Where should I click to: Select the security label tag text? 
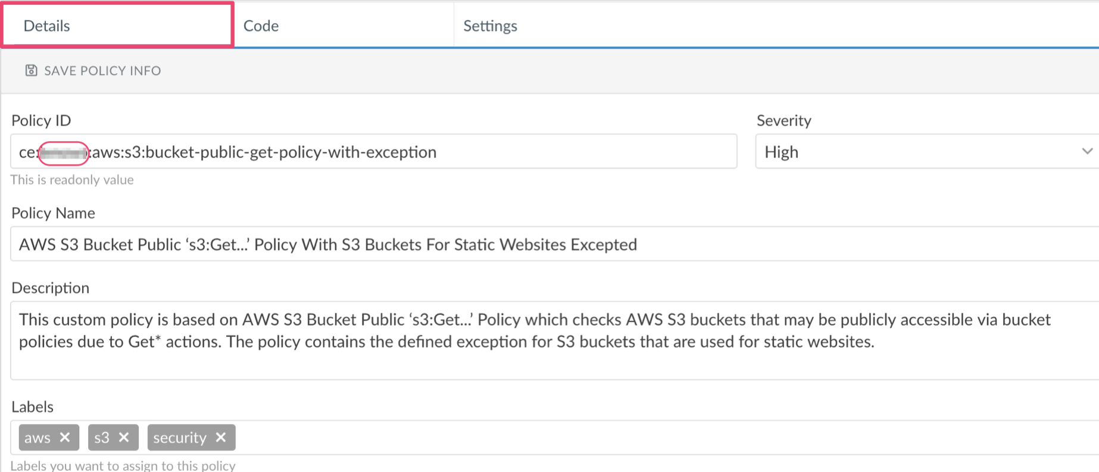[180, 437]
